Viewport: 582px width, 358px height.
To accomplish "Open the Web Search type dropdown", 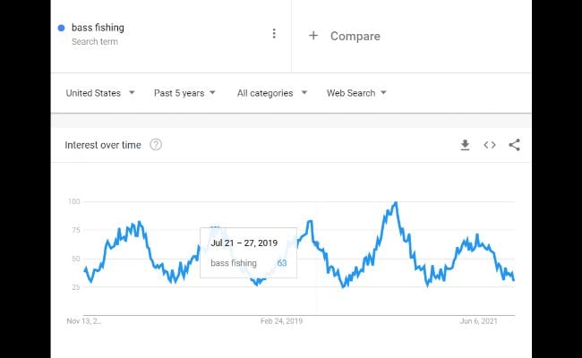I will 356,93.
